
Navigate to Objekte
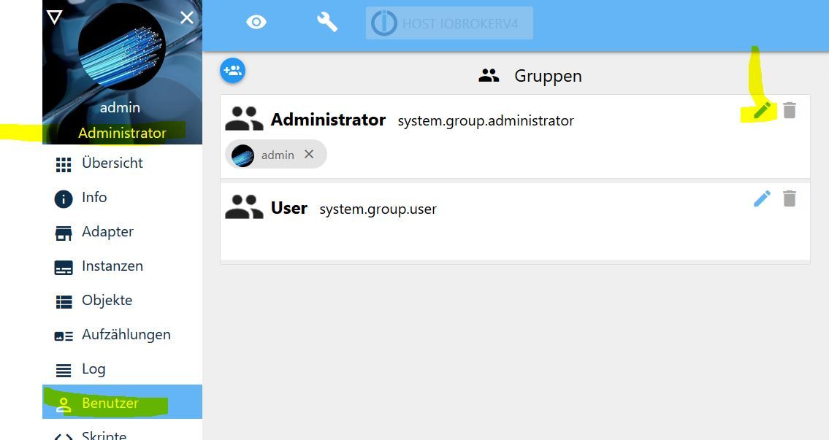[x=122, y=301]
